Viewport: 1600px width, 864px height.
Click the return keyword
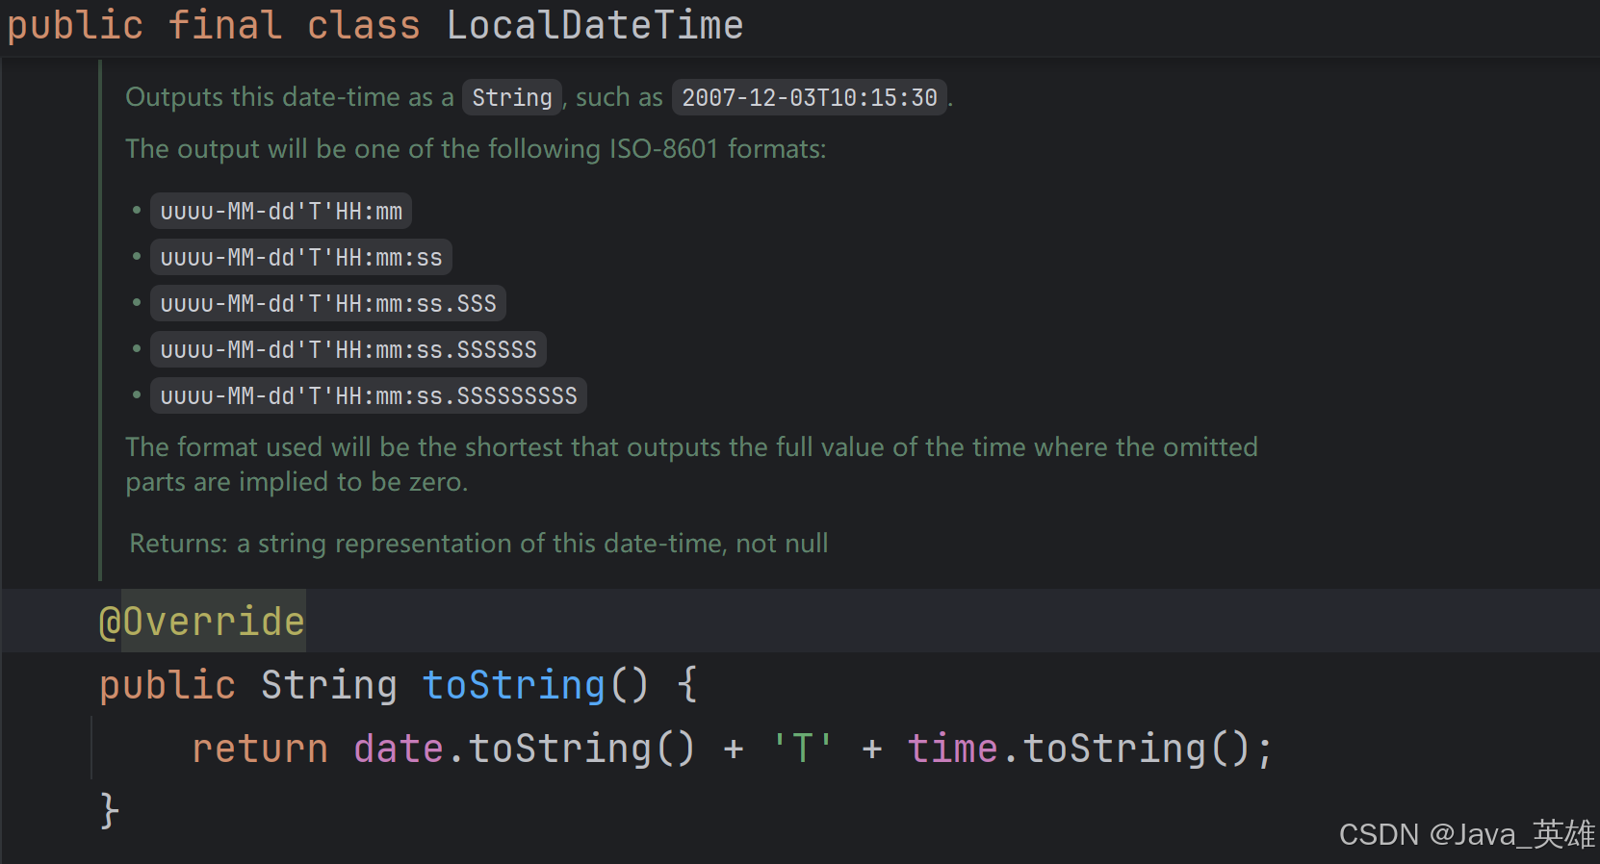(260, 749)
